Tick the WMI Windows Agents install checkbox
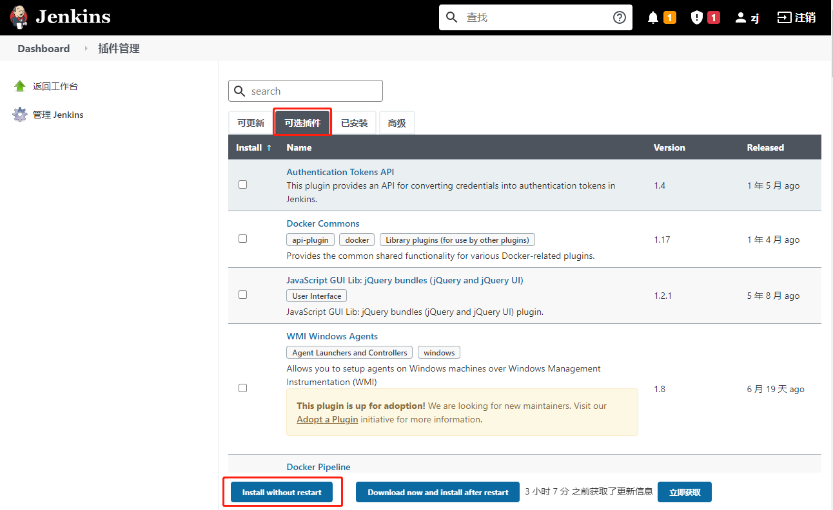 click(x=242, y=388)
